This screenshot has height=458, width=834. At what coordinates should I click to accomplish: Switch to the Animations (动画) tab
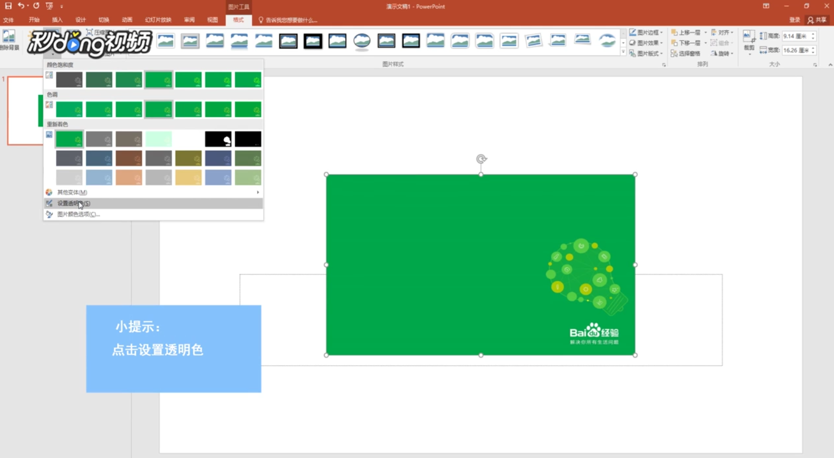[127, 20]
